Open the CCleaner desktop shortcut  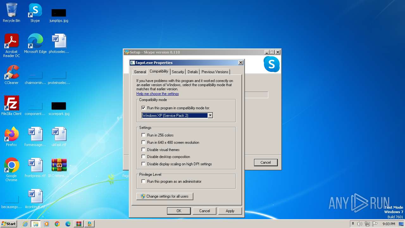11,74
